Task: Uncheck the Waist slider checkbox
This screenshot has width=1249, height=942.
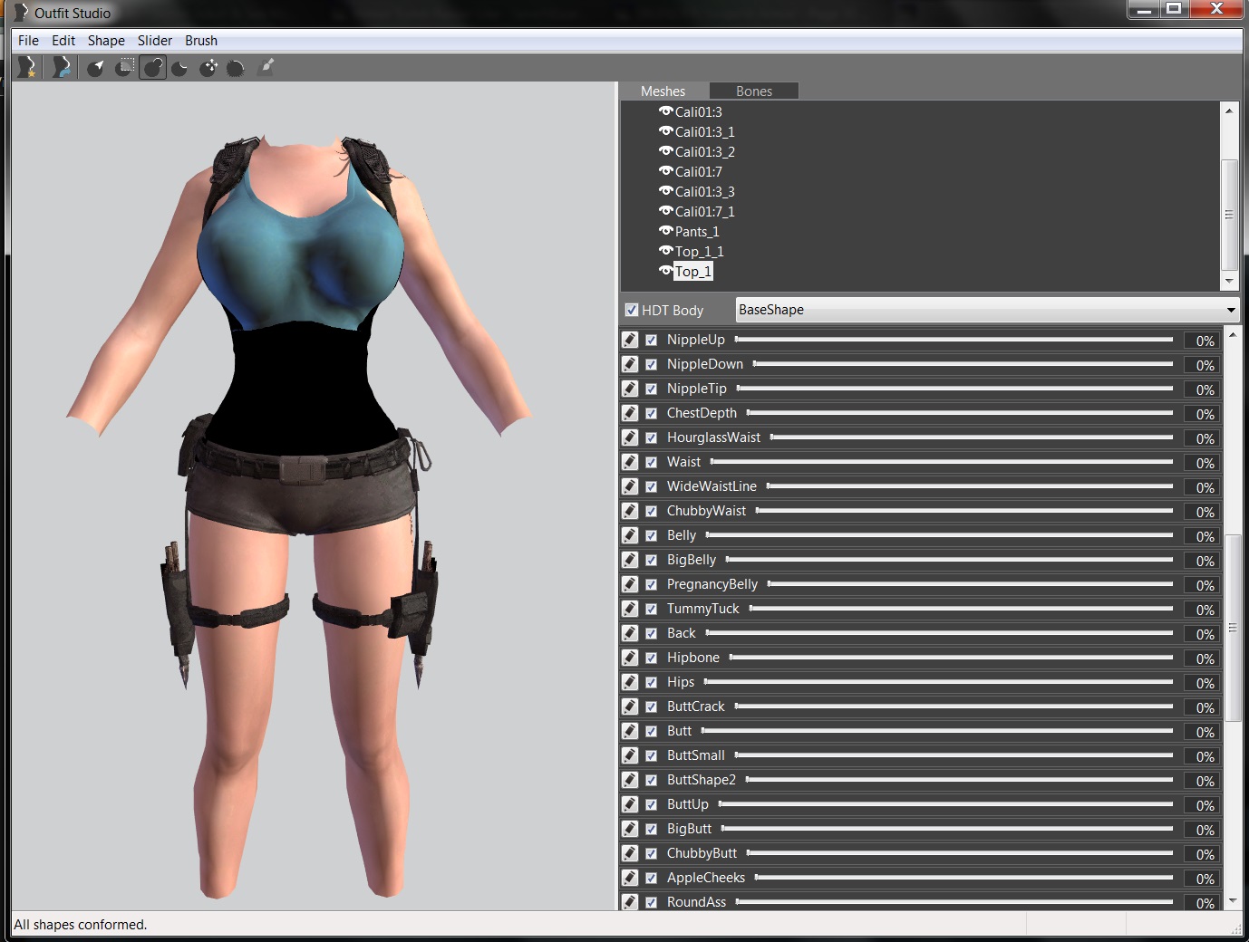Action: pos(651,462)
